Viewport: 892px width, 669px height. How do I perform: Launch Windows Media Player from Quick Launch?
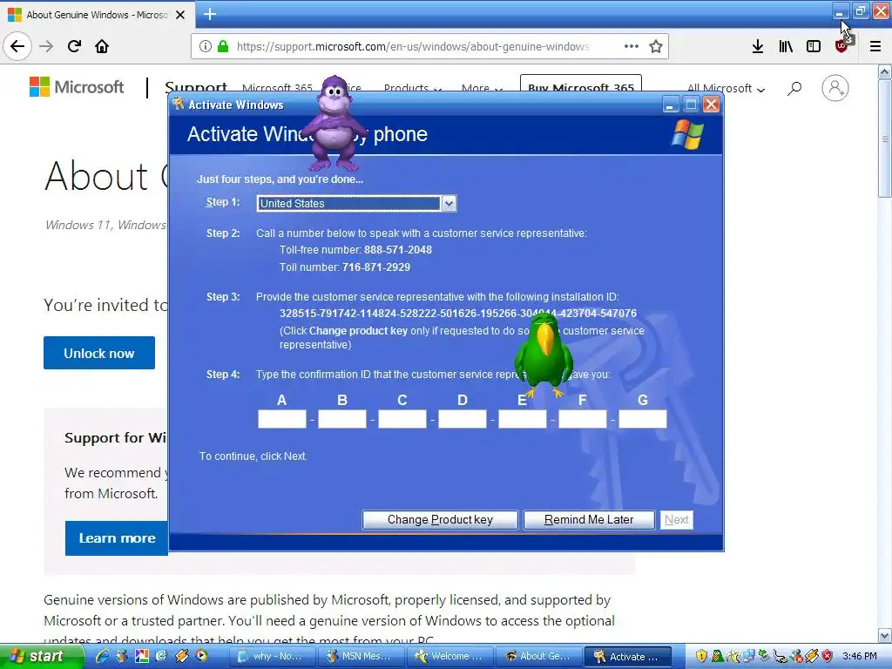click(201, 656)
